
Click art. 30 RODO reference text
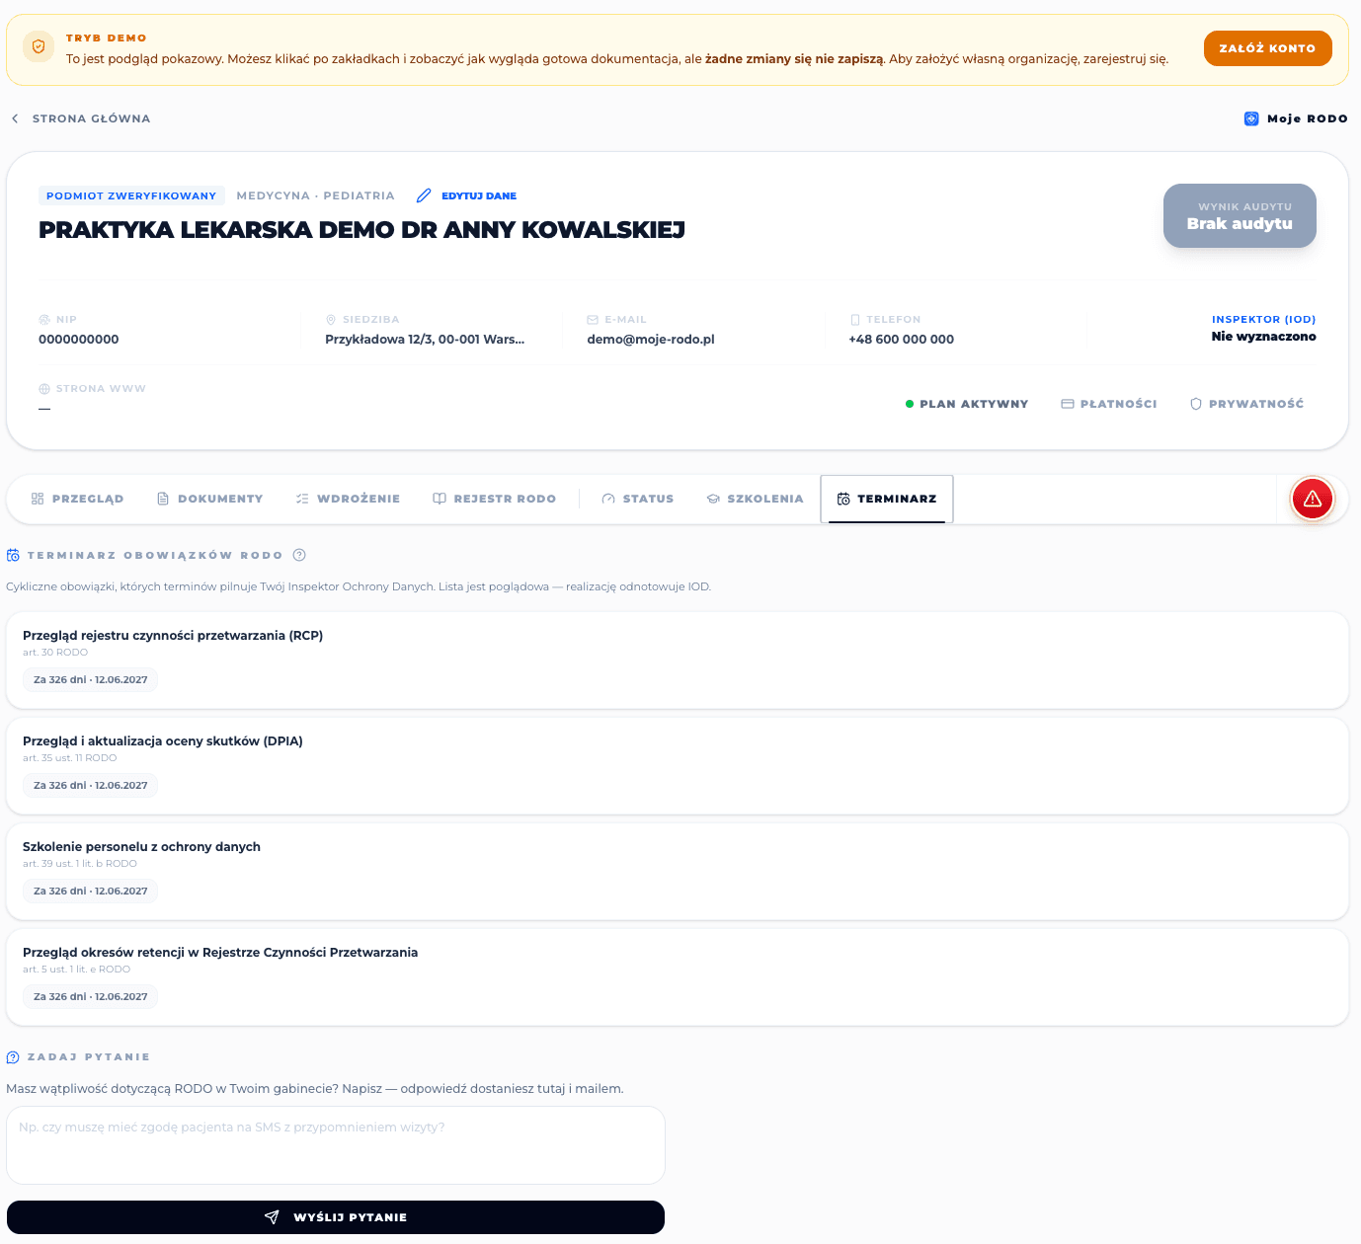(x=55, y=653)
